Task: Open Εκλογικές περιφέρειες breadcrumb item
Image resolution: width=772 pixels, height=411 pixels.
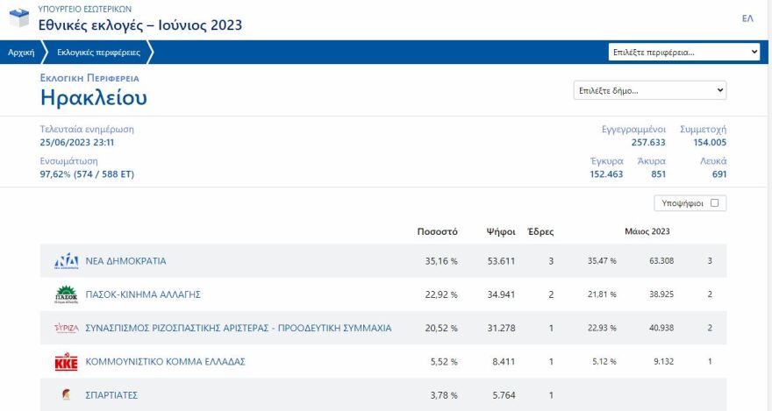Action: tap(98, 53)
